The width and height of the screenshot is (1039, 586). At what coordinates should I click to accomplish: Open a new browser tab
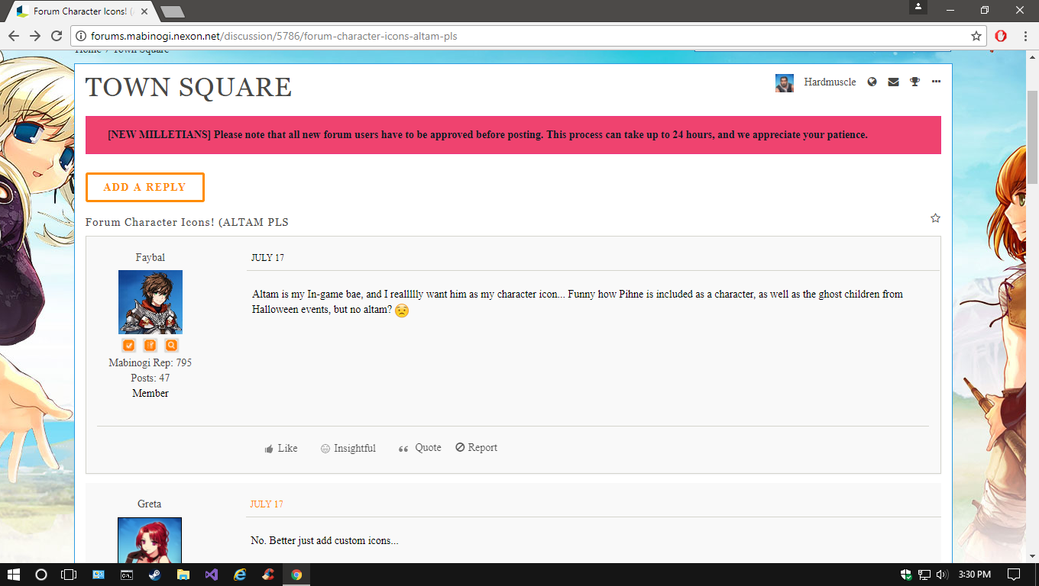173,11
